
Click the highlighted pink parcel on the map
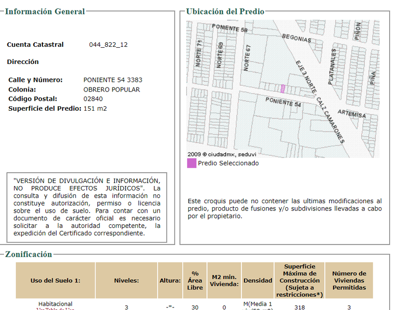click(x=283, y=89)
